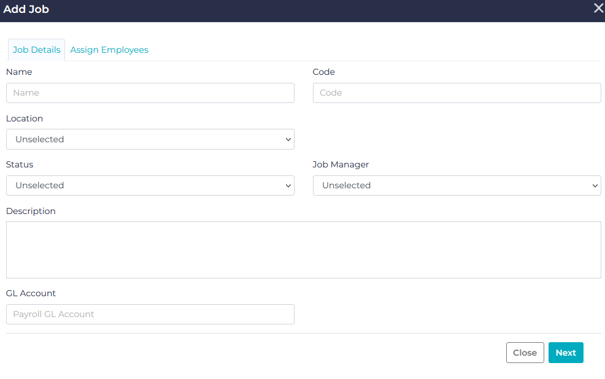Focus the Name text field
This screenshot has width=605, height=379.
coord(150,93)
